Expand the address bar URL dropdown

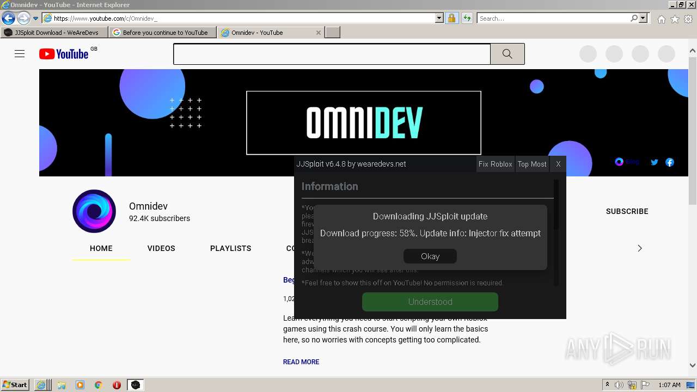click(x=439, y=19)
